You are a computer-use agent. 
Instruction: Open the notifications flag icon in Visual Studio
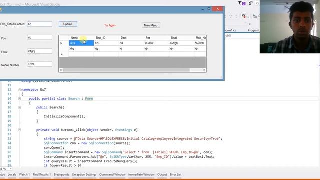[242, 3]
